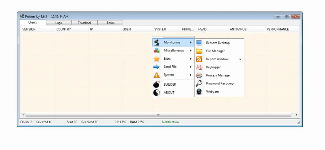
Task: Open the Thumbnail tab
Action: click(84, 23)
